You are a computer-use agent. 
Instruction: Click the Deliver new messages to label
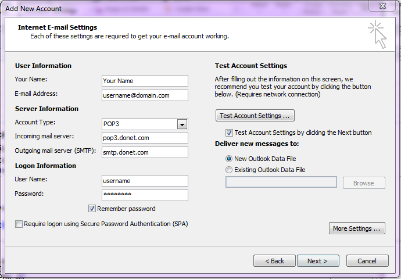point(257,144)
